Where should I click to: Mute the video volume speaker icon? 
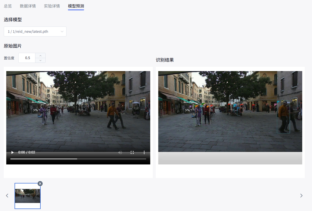[x=120, y=152]
